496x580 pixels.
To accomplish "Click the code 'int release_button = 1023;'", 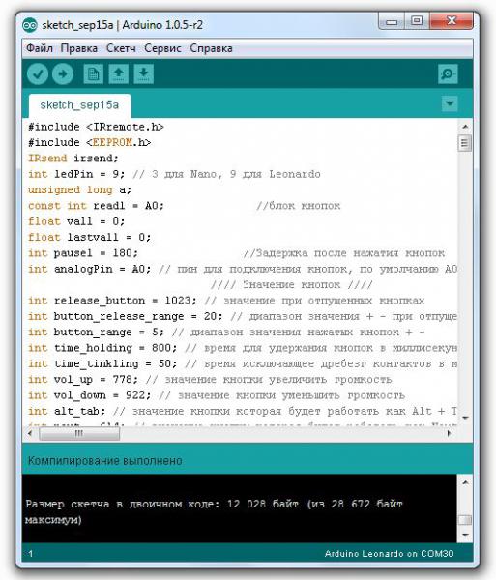I will (x=112, y=301).
